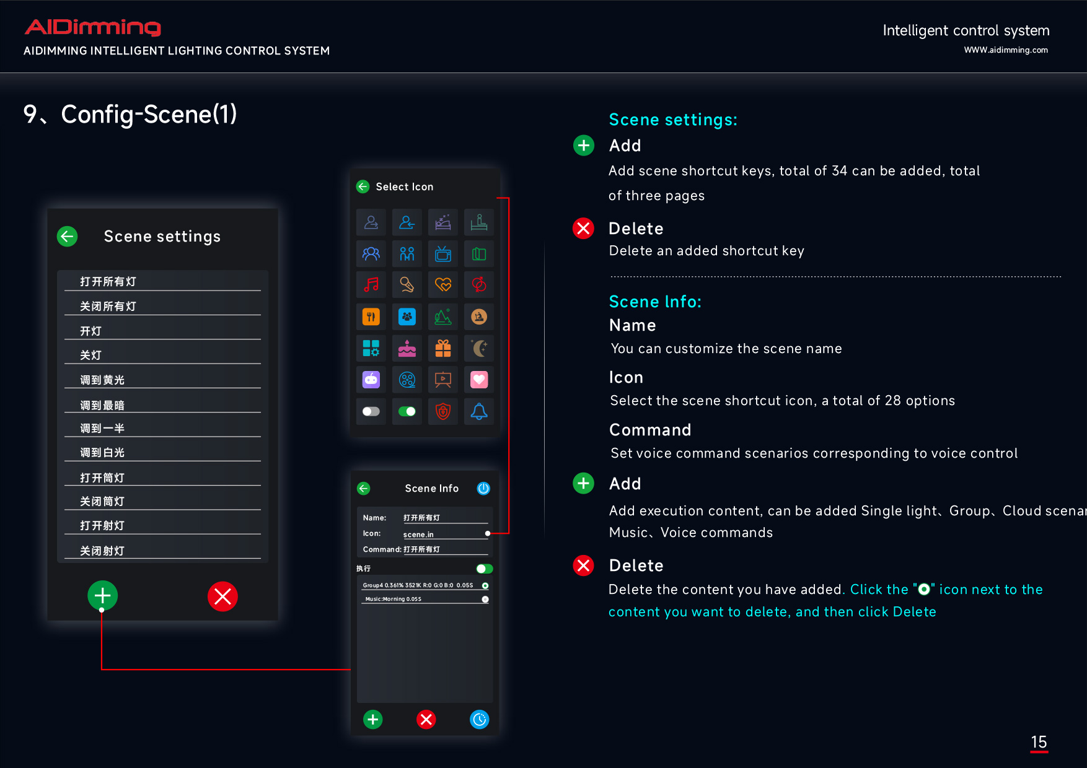Toggle the 执行 execute switch

(x=484, y=569)
